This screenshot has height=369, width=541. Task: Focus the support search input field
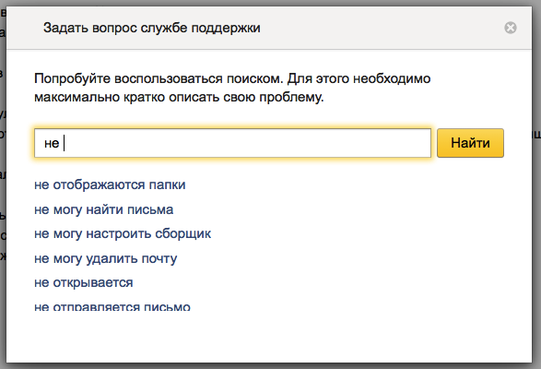[x=232, y=143]
